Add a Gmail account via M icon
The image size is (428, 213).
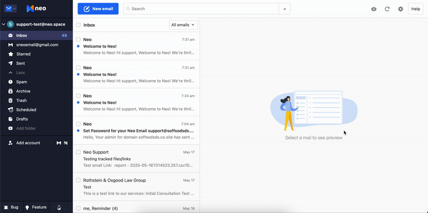[59, 143]
